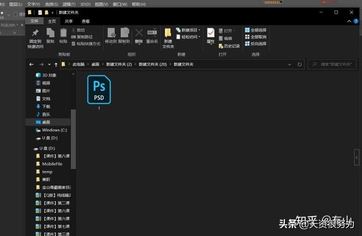Select the MobileFile folder in sidebar
362x236 pixels.
tap(49, 164)
